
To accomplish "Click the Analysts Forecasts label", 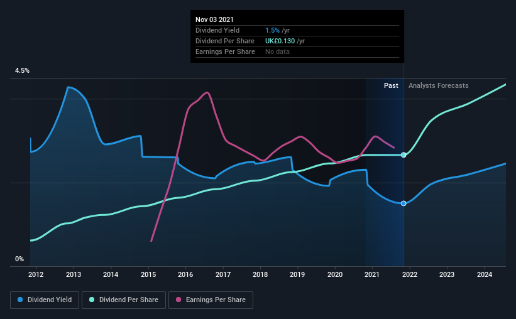I will point(438,85).
